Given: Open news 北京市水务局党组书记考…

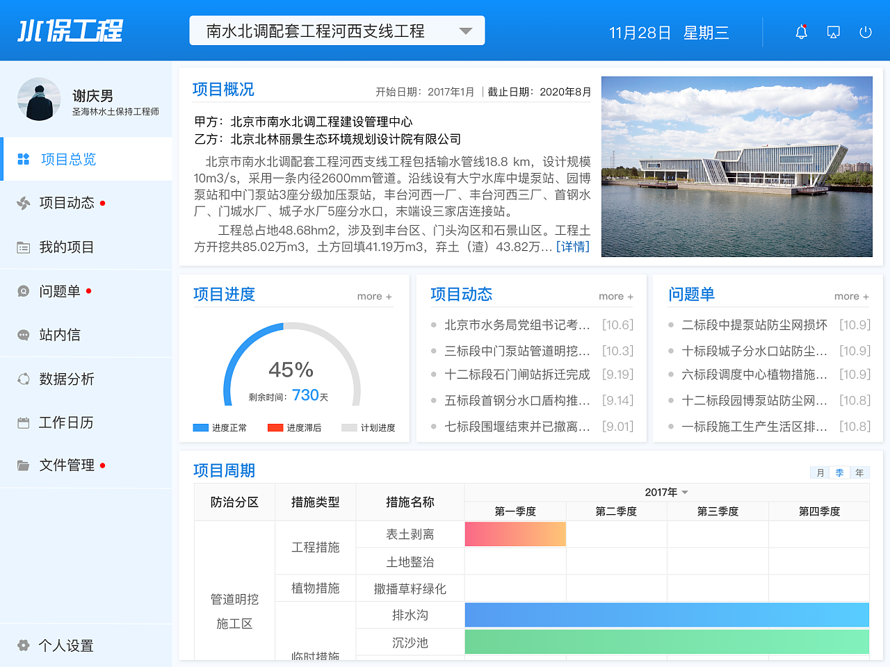Looking at the screenshot, I should click(x=517, y=324).
